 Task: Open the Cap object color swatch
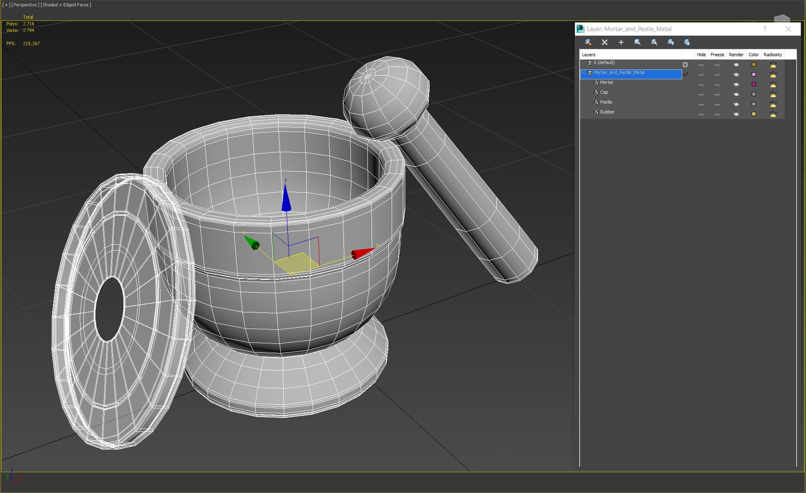point(753,94)
